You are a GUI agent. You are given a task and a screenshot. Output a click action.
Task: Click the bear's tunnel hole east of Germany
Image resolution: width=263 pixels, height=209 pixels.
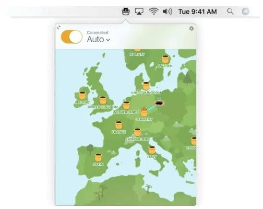[x=159, y=103]
